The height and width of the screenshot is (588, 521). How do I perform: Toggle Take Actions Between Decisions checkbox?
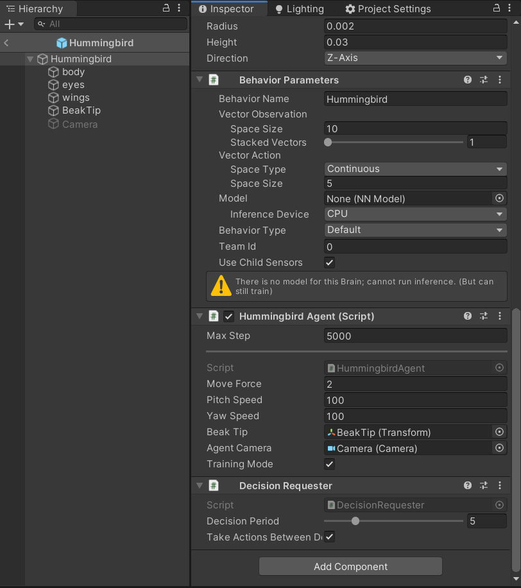(x=329, y=537)
